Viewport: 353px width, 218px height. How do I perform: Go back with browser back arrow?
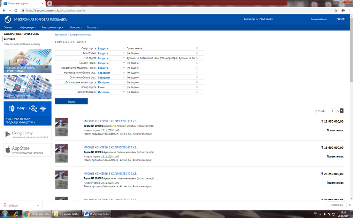[4, 10]
